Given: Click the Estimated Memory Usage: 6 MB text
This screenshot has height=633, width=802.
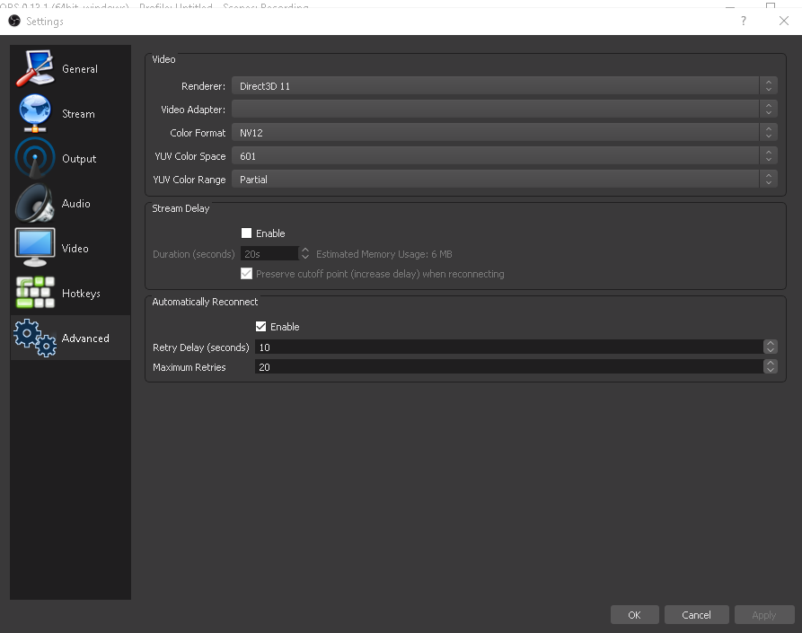Looking at the screenshot, I should [x=384, y=254].
